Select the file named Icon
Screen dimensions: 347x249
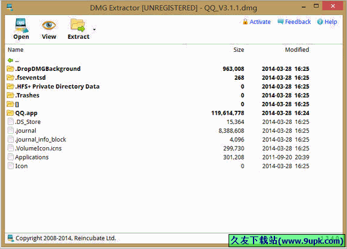coord(21,166)
